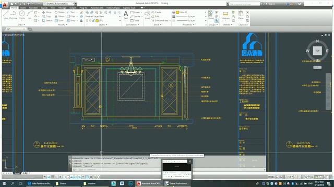Screen dimensions: 334x187
Task: Expand the Properties panel
Action: click(x=188, y=25)
